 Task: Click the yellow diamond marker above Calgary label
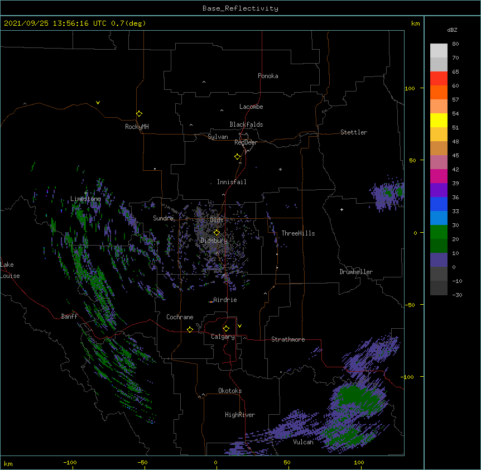[226, 329]
